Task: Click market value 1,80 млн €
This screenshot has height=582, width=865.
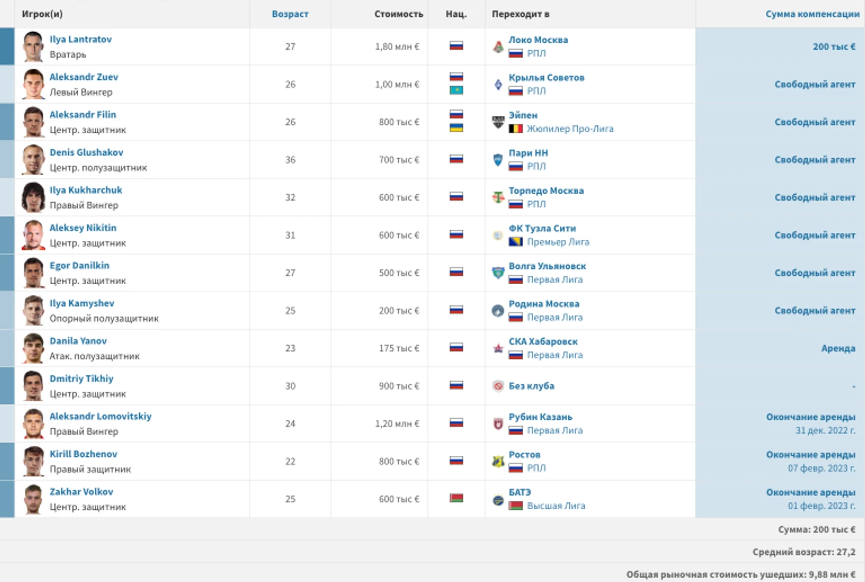Action: click(397, 47)
